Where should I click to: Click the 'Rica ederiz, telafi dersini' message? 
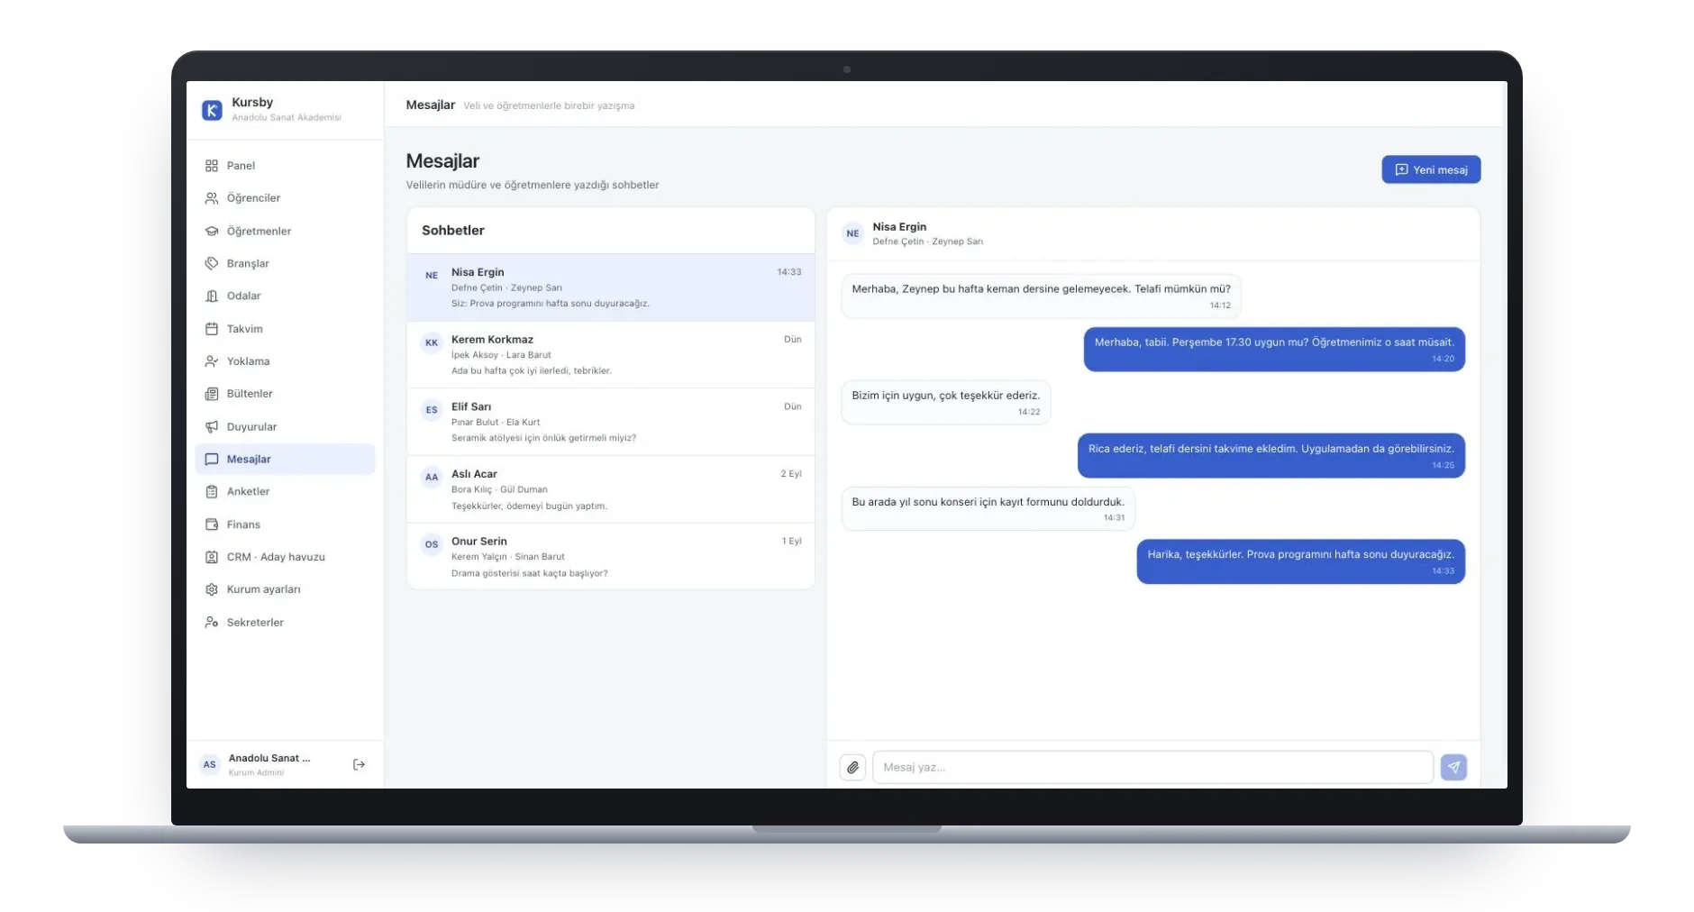(1270, 456)
